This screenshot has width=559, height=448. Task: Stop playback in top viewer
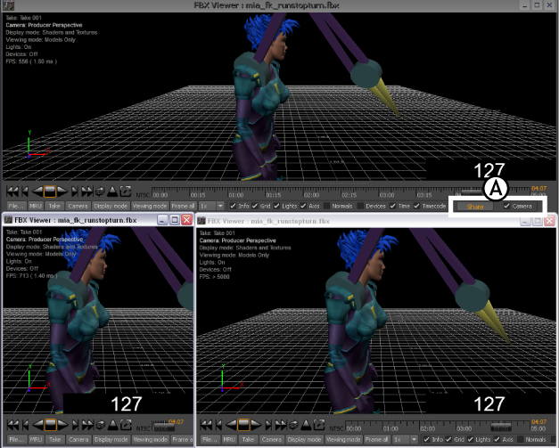click(x=50, y=191)
